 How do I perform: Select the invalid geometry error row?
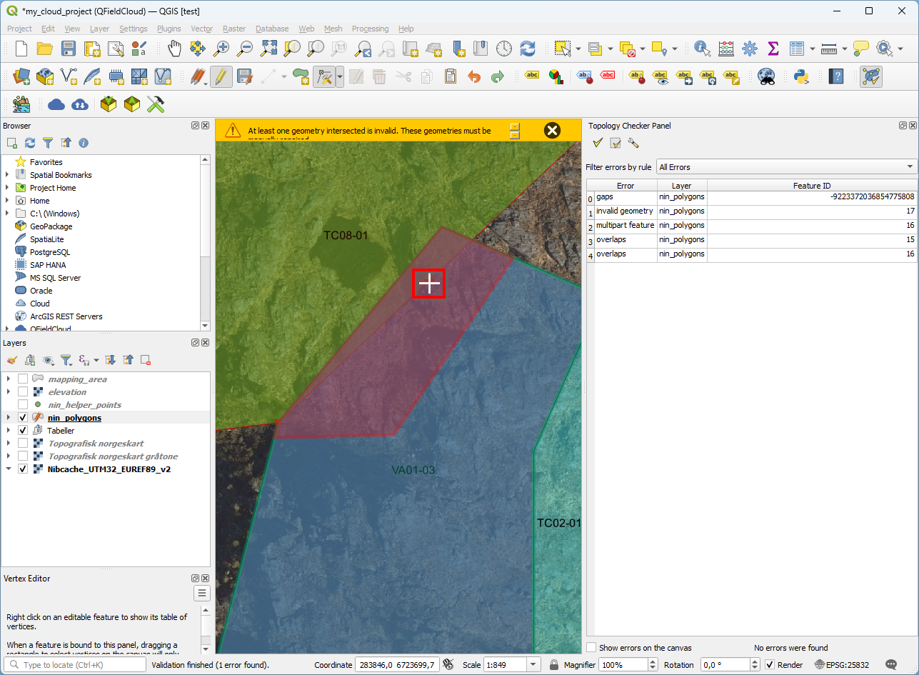click(625, 211)
